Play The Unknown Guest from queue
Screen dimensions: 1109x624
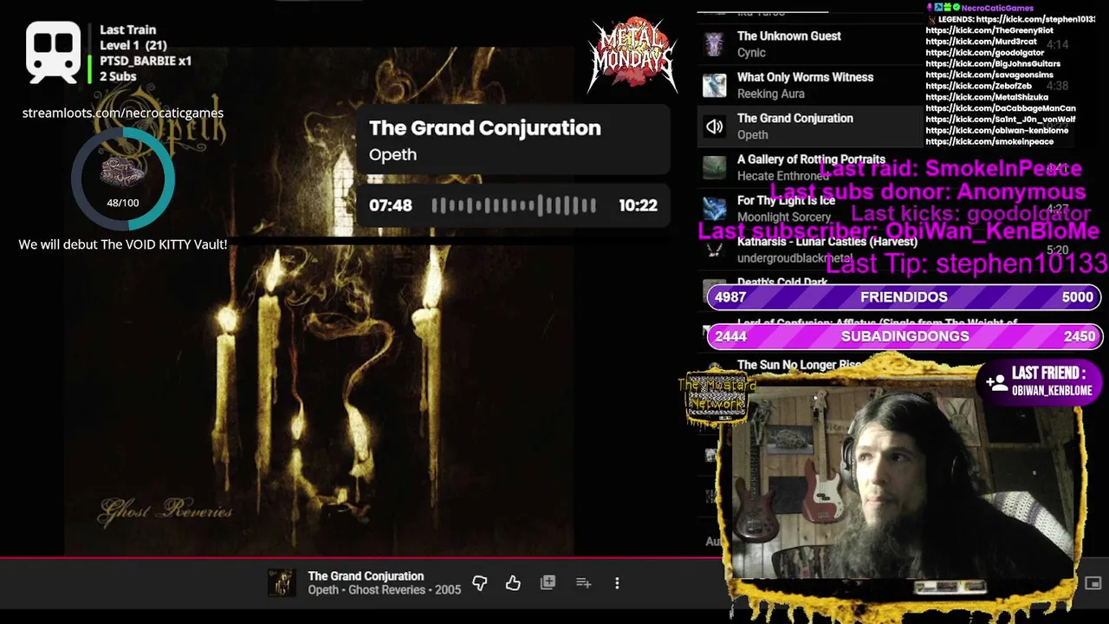click(x=789, y=36)
